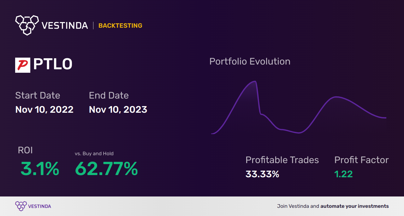
Task: Click the red PTLO Portillo's logo icon
Action: coord(23,65)
